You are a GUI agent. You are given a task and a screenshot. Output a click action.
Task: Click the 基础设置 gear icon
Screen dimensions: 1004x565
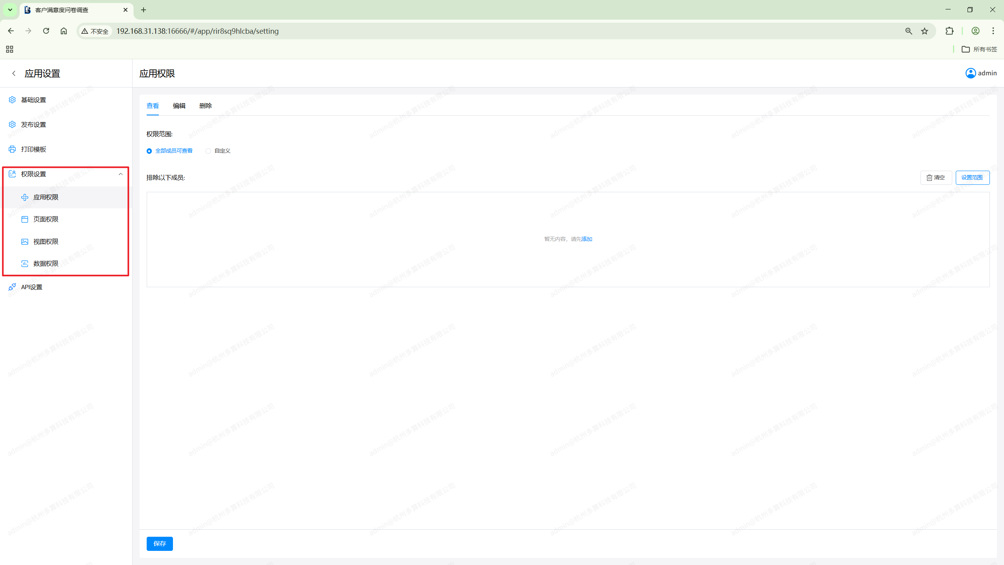coord(12,100)
